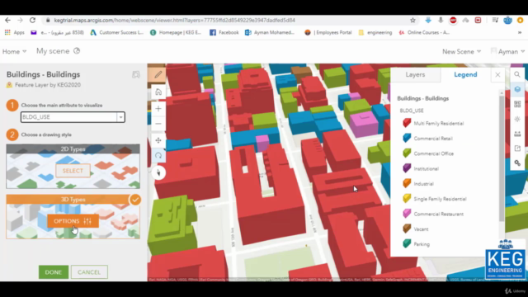Viewport: 528px width, 297px height.
Task: Open the basemap gallery icon
Action: (517, 104)
